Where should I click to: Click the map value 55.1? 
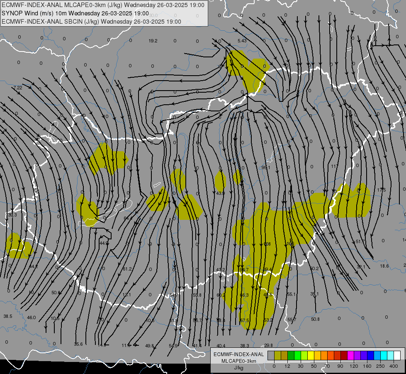point(291,294)
